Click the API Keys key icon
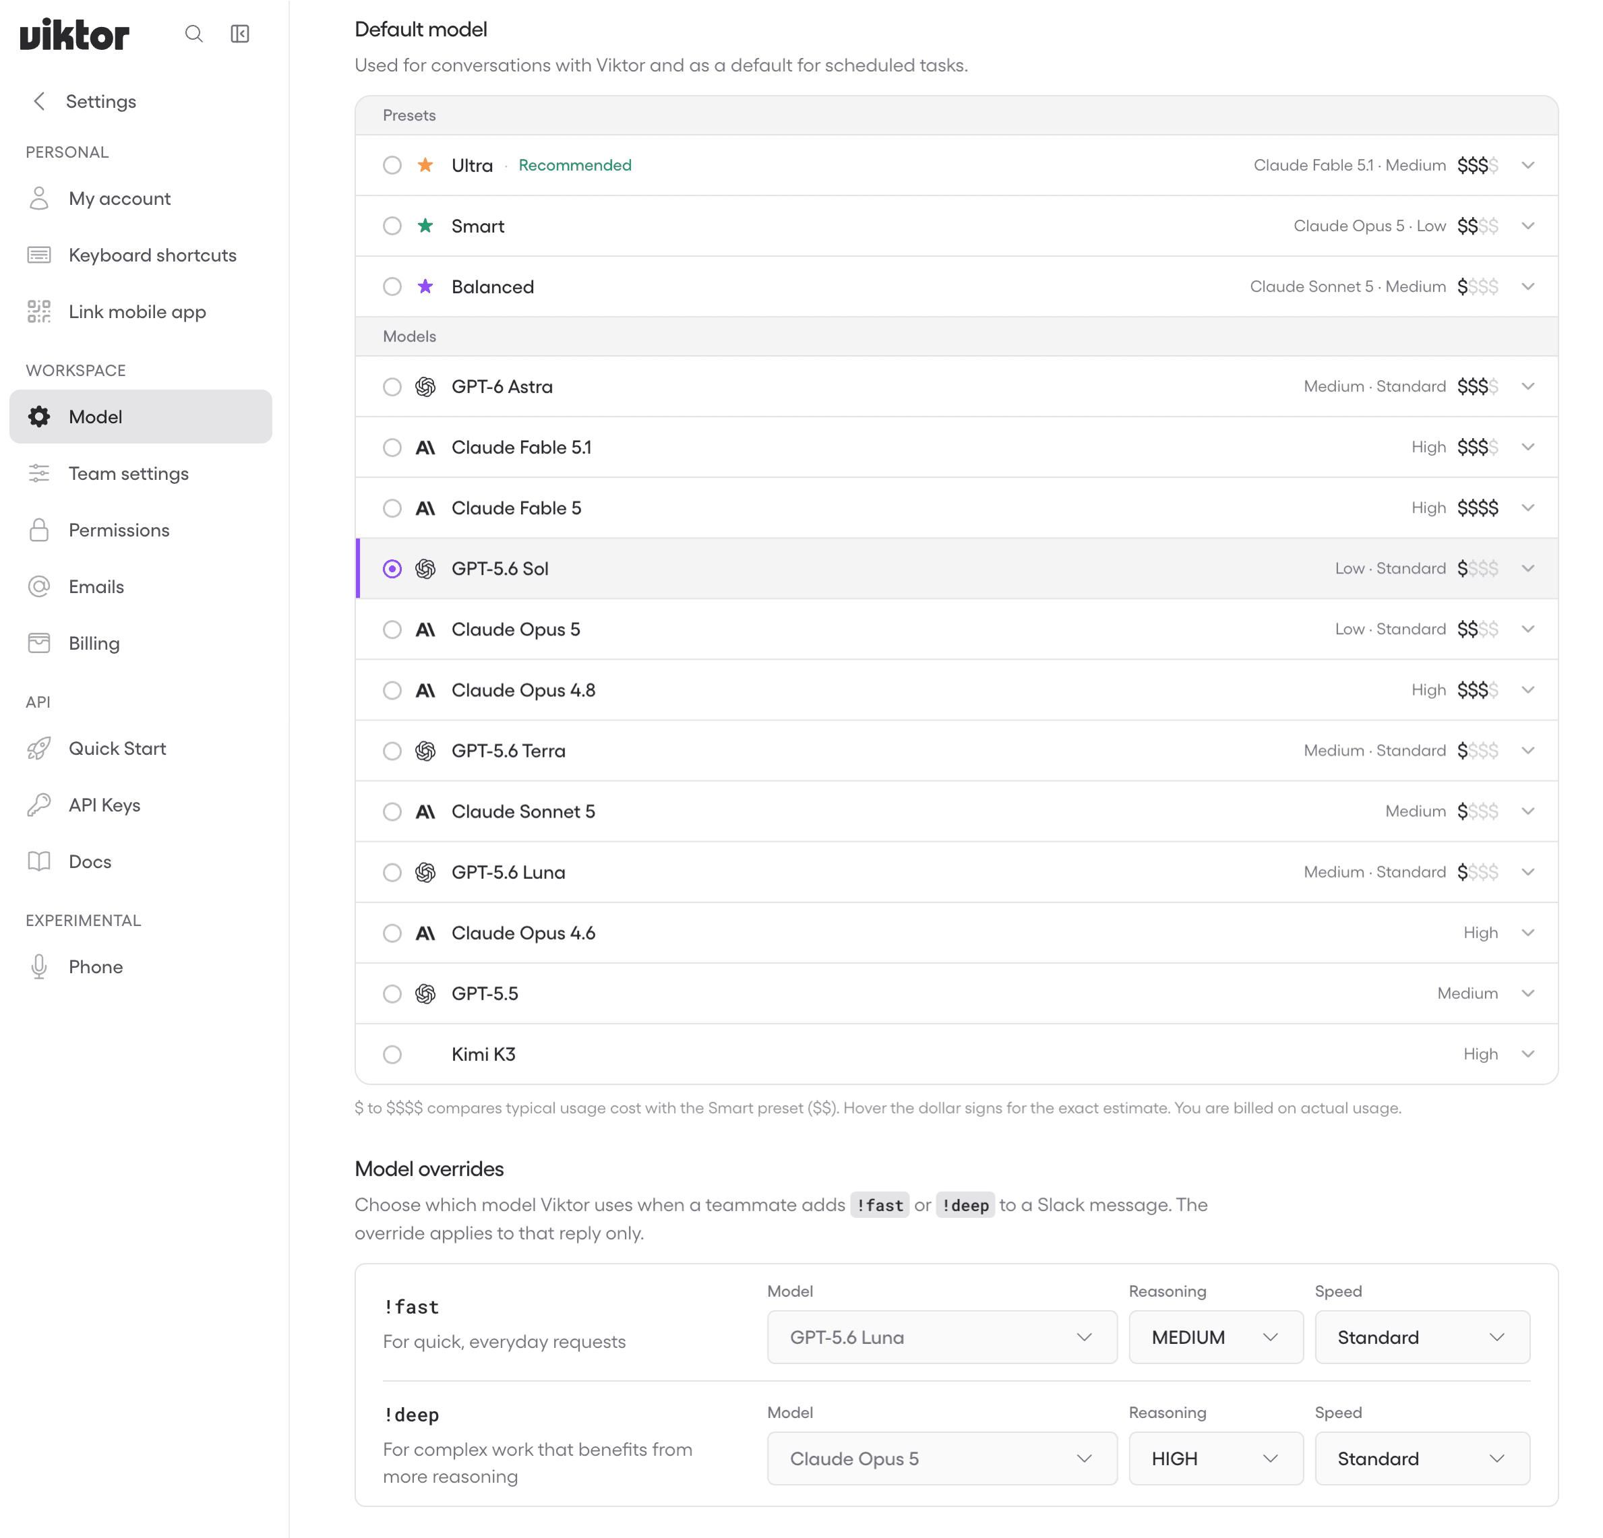Image resolution: width=1603 pixels, height=1538 pixels. [39, 805]
